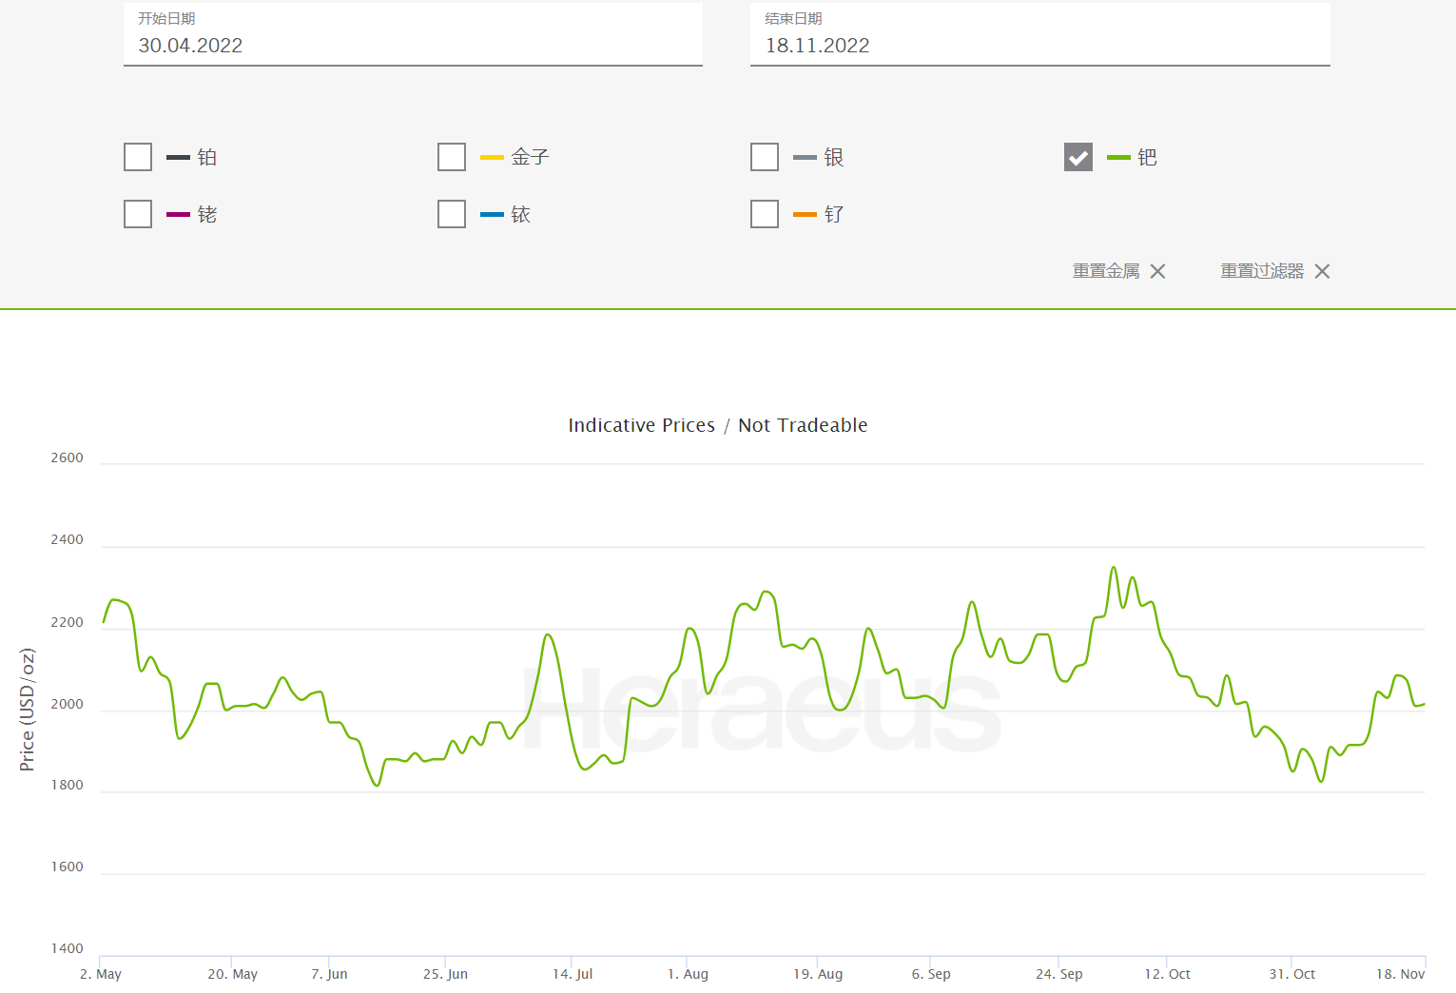Enable the 铑 (rhodium) checkbox

click(x=138, y=214)
